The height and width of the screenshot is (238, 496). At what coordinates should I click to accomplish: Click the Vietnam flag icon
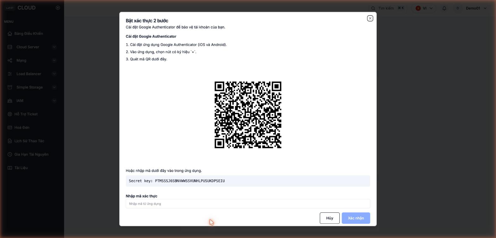tap(418, 8)
